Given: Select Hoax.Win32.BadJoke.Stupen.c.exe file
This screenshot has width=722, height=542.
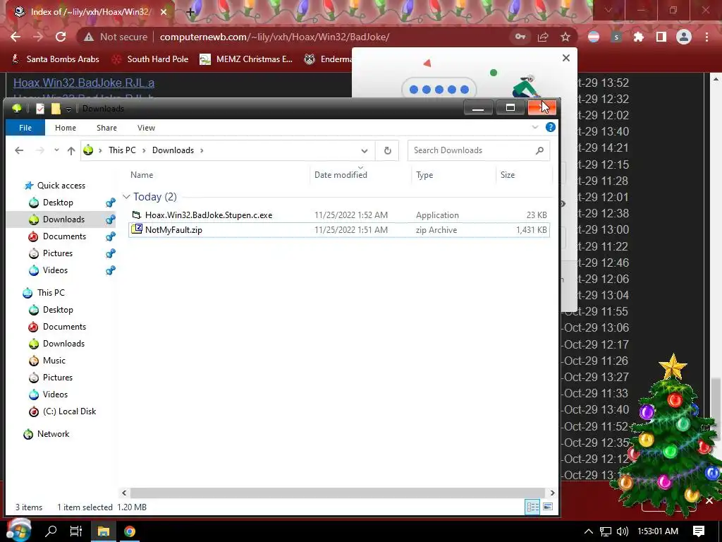Looking at the screenshot, I should pyautogui.click(x=339, y=215).
